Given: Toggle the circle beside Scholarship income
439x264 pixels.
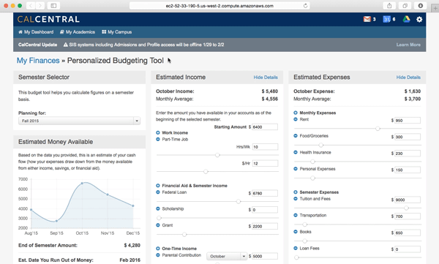Looking at the screenshot, I should coord(158,208).
